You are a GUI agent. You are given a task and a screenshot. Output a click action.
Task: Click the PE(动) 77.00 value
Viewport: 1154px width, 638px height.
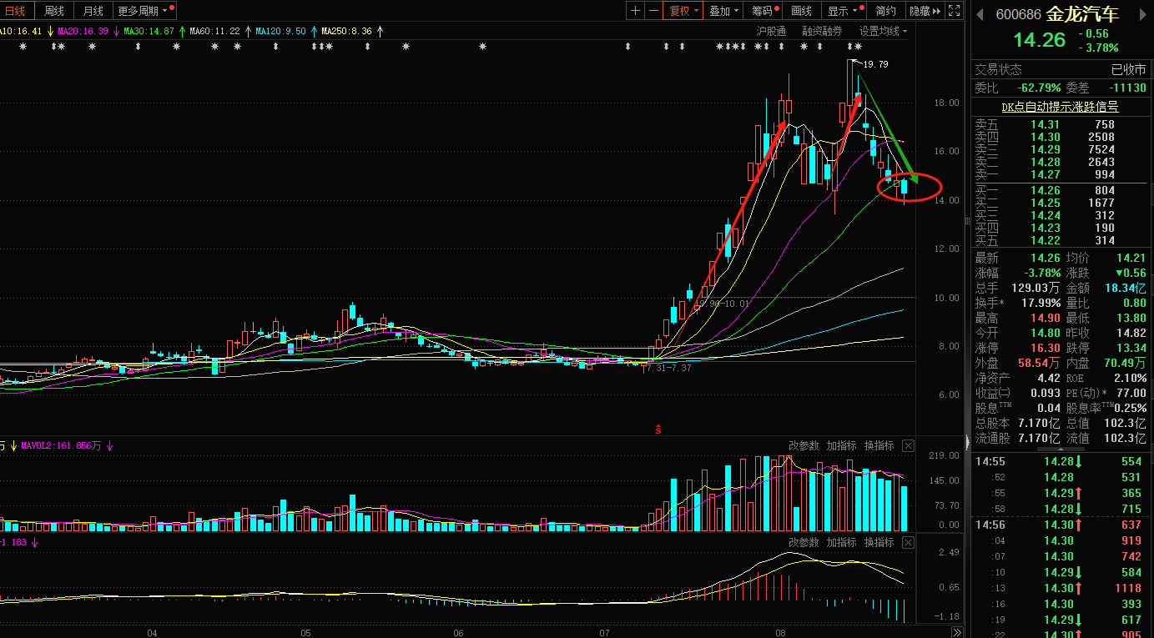1131,393
